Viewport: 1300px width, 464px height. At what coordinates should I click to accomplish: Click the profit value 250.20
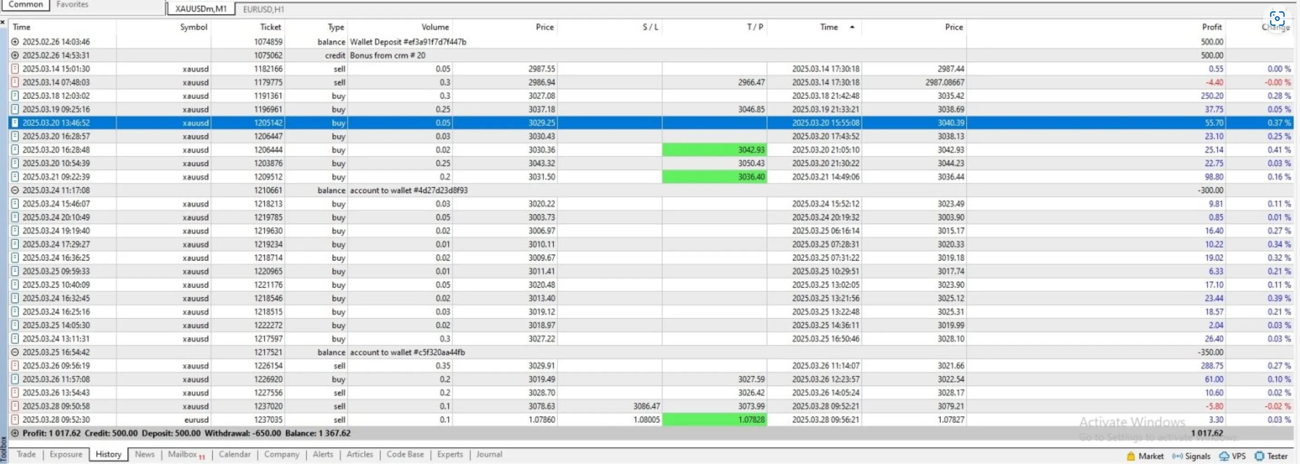point(1212,96)
